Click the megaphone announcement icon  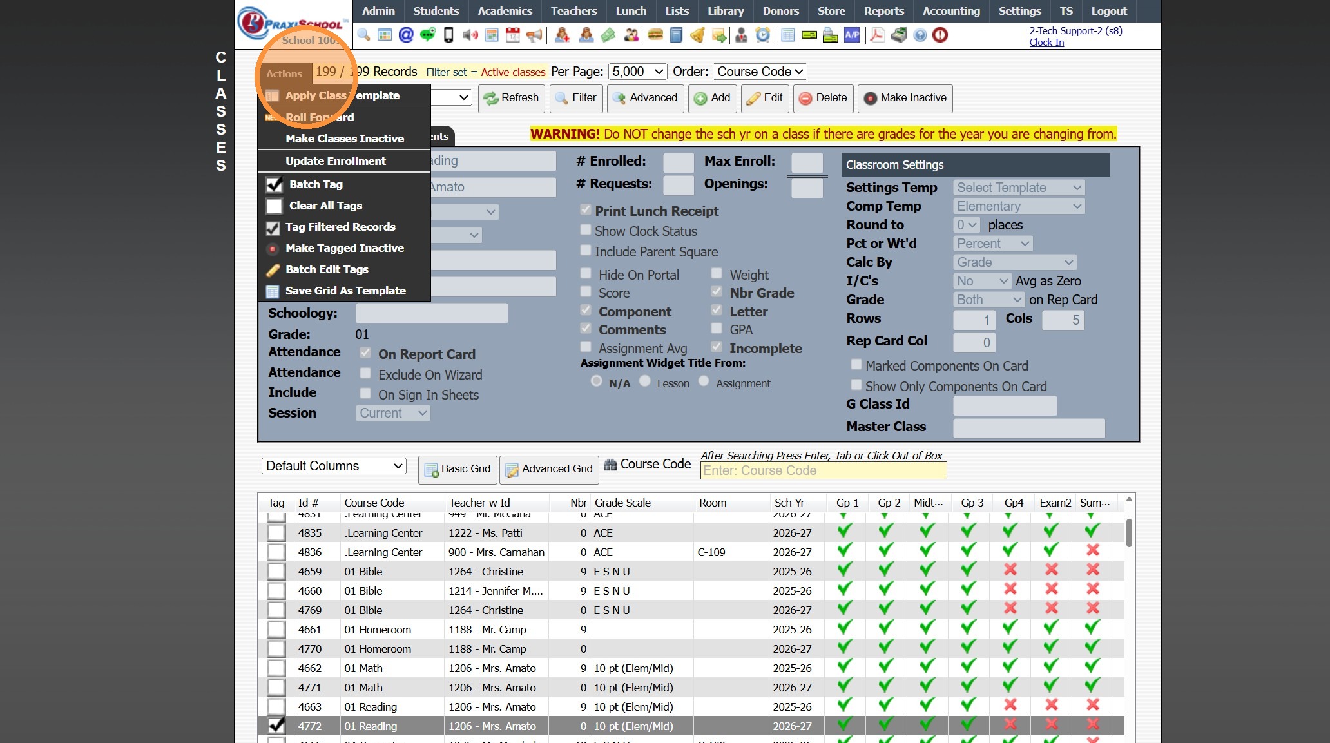[x=534, y=35]
